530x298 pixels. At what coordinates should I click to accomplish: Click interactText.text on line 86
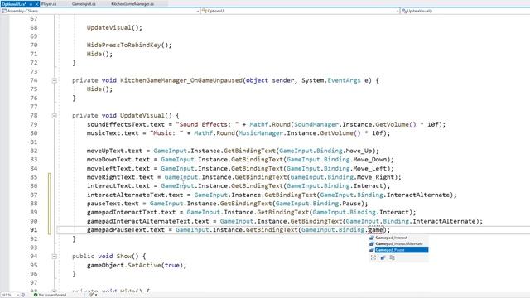118,185
